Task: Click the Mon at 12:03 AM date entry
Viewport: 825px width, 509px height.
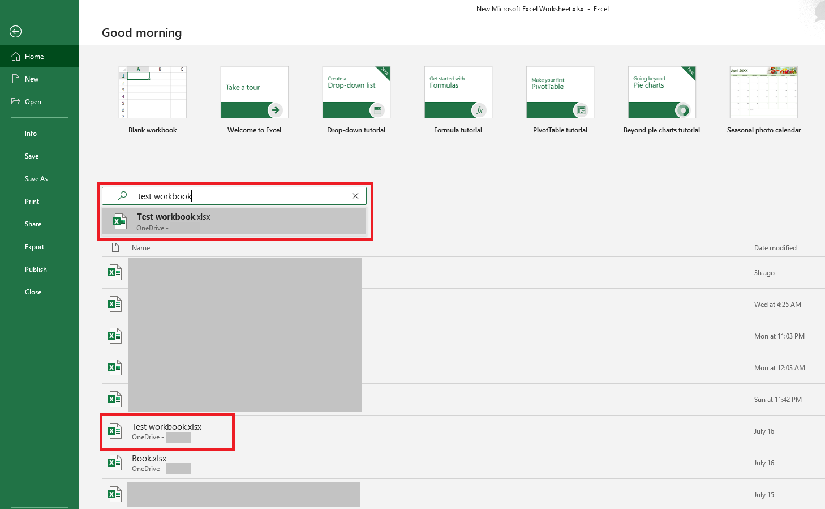Action: click(x=779, y=368)
